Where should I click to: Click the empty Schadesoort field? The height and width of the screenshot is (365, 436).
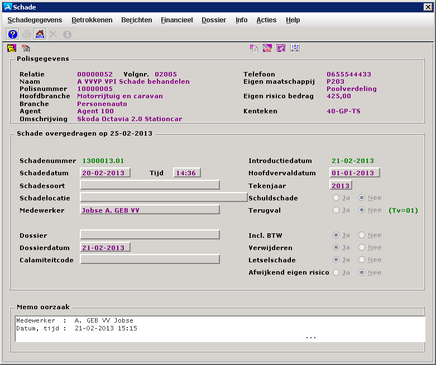coord(150,185)
